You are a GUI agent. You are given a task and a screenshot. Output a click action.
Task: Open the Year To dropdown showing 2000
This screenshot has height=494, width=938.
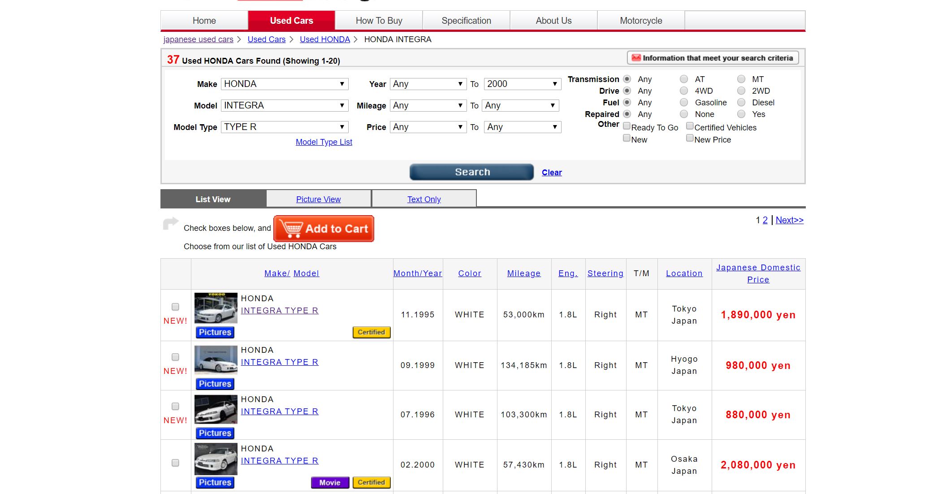pyautogui.click(x=523, y=84)
